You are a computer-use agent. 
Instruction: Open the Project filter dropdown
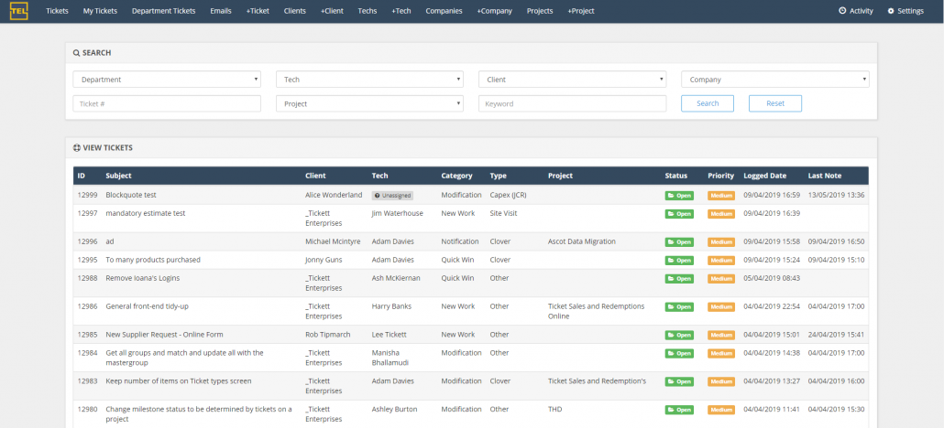369,103
